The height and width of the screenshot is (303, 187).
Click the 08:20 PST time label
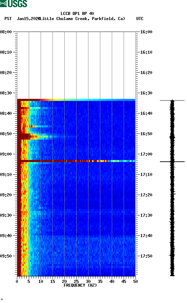6,73
